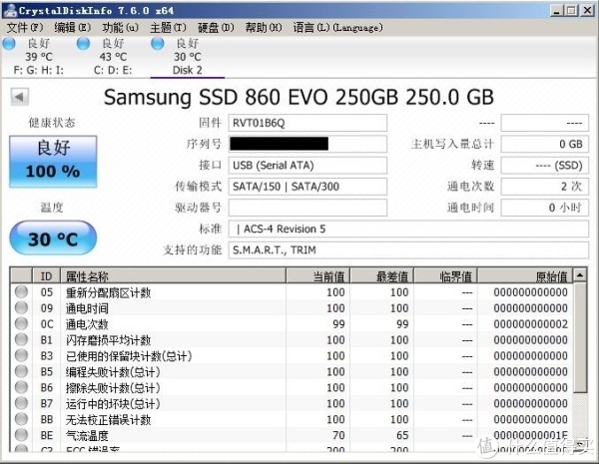The height and width of the screenshot is (464, 599).
Task: Open the 主题(T) menu
Action: point(168,28)
